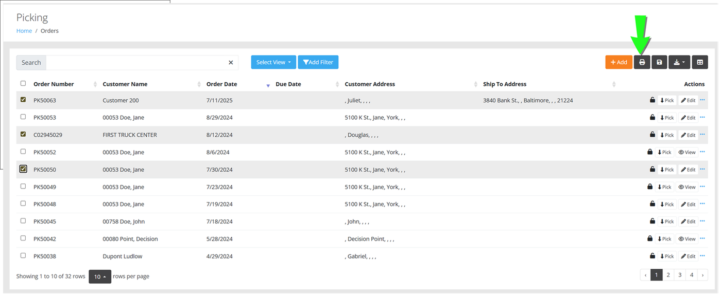Click Edit button for order PK50045

688,221
